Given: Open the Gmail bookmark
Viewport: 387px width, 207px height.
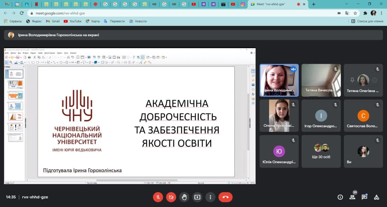Looking at the screenshot, I should click(x=53, y=21).
